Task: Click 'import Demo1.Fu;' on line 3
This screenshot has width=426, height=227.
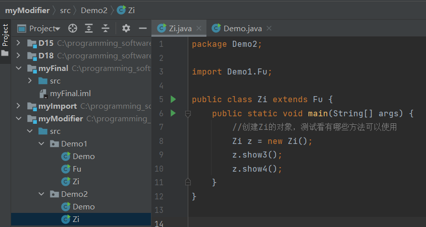Action: tap(232, 71)
